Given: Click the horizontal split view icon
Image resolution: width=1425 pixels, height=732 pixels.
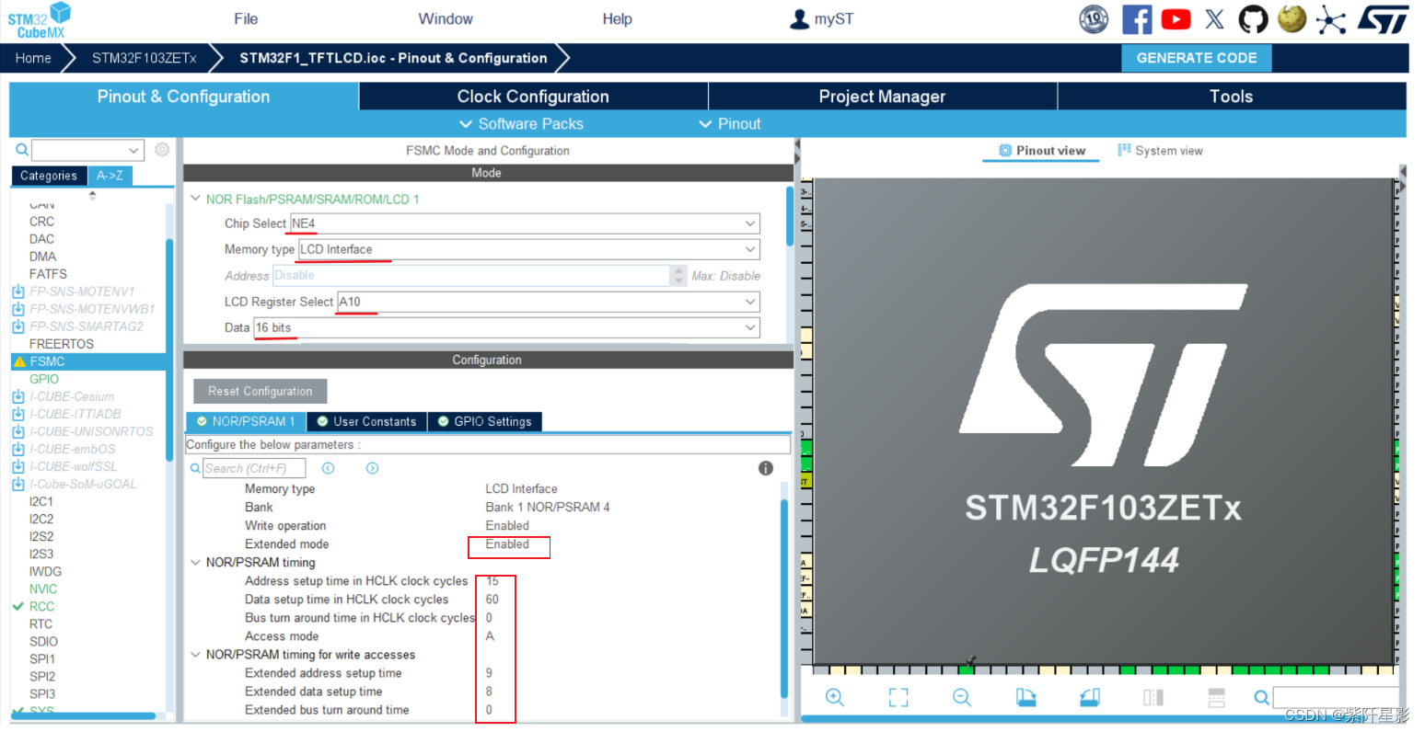Looking at the screenshot, I should tap(1216, 697).
